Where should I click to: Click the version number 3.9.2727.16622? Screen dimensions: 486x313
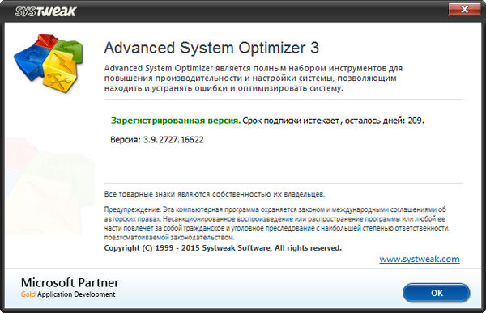tap(173, 140)
